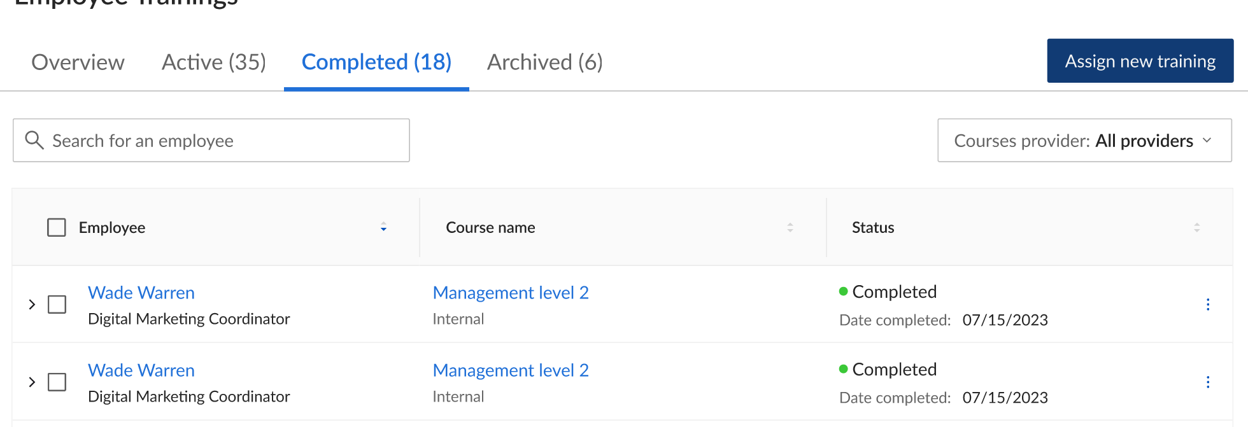Toggle the select-all Employee header checkbox
The image size is (1248, 427).
pyautogui.click(x=57, y=227)
